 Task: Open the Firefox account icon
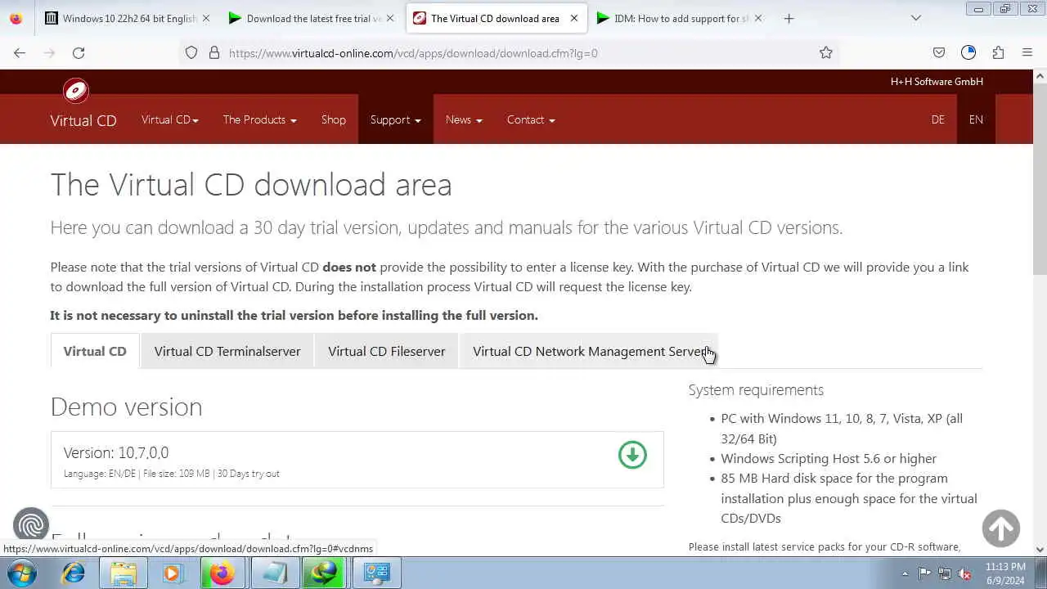pyautogui.click(x=968, y=52)
